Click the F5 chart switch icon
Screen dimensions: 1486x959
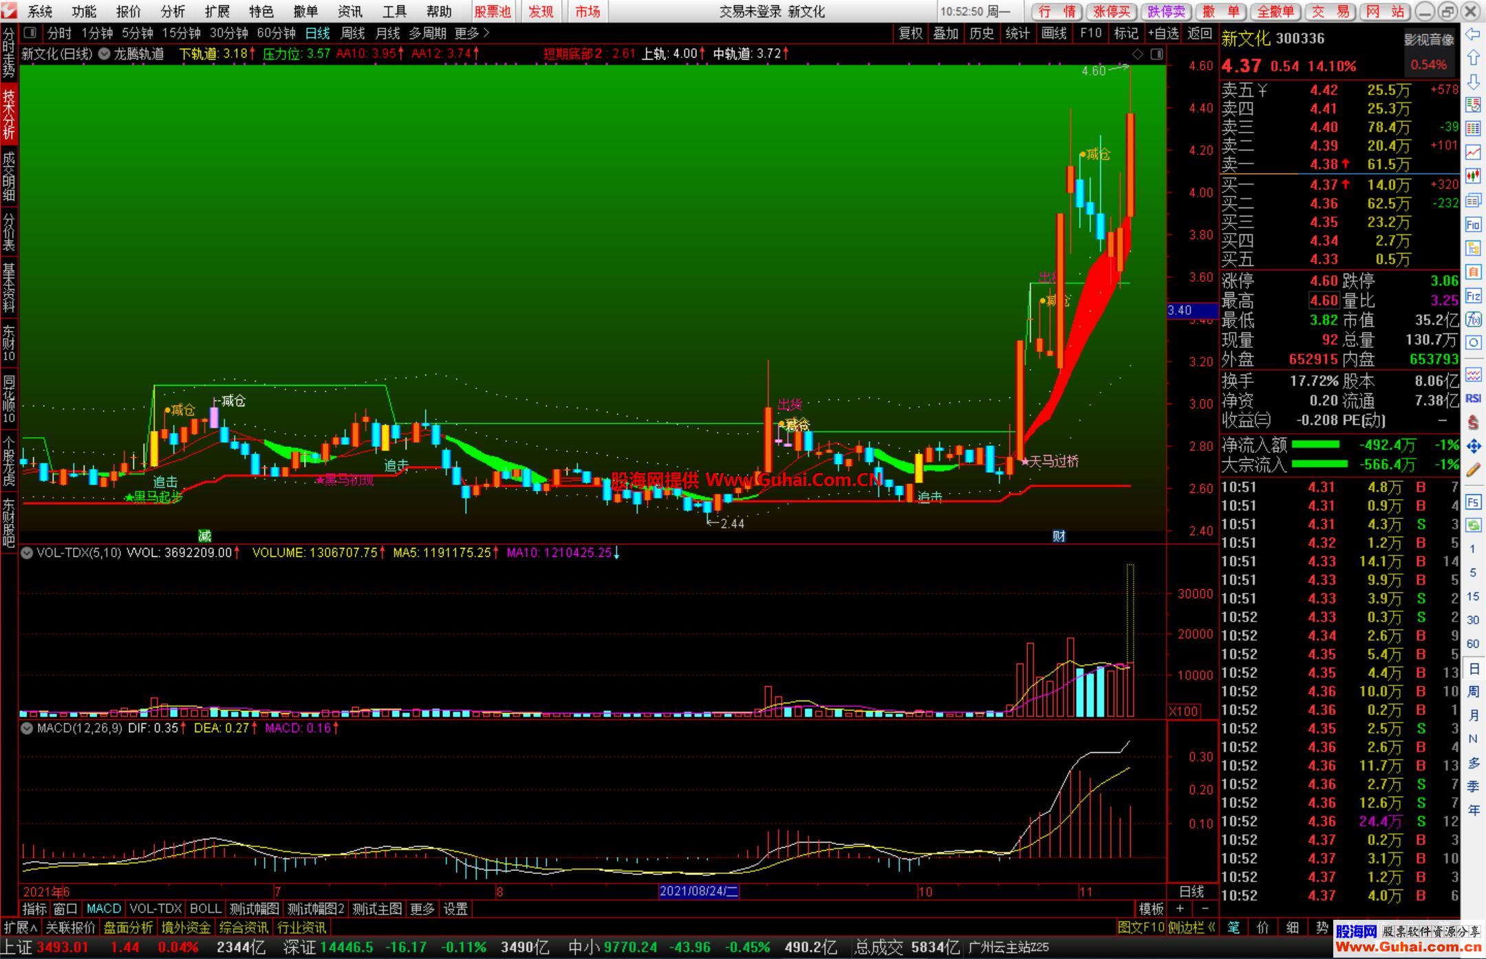1473,502
